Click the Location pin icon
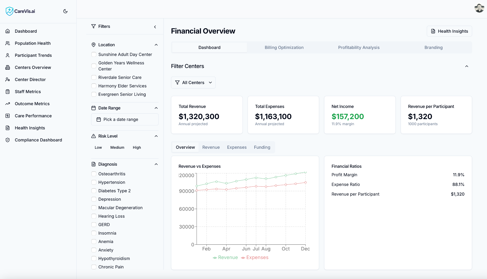Viewport: 487px width, 279px height. pyautogui.click(x=93, y=45)
